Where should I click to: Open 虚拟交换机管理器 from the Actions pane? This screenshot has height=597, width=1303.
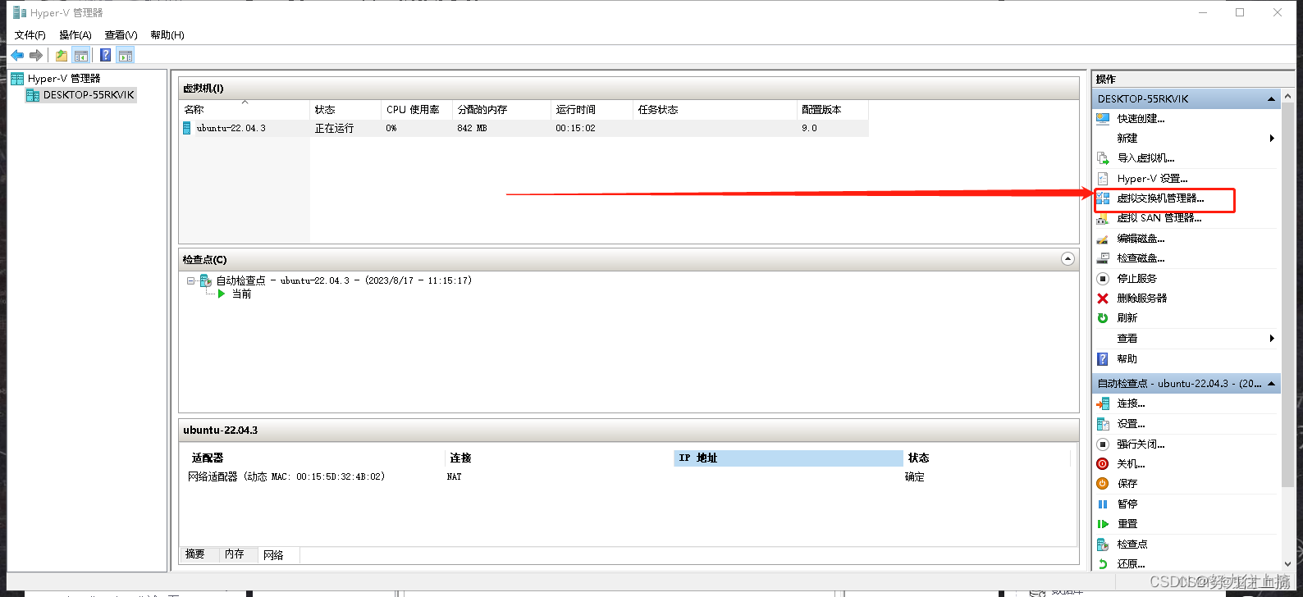click(x=1160, y=198)
